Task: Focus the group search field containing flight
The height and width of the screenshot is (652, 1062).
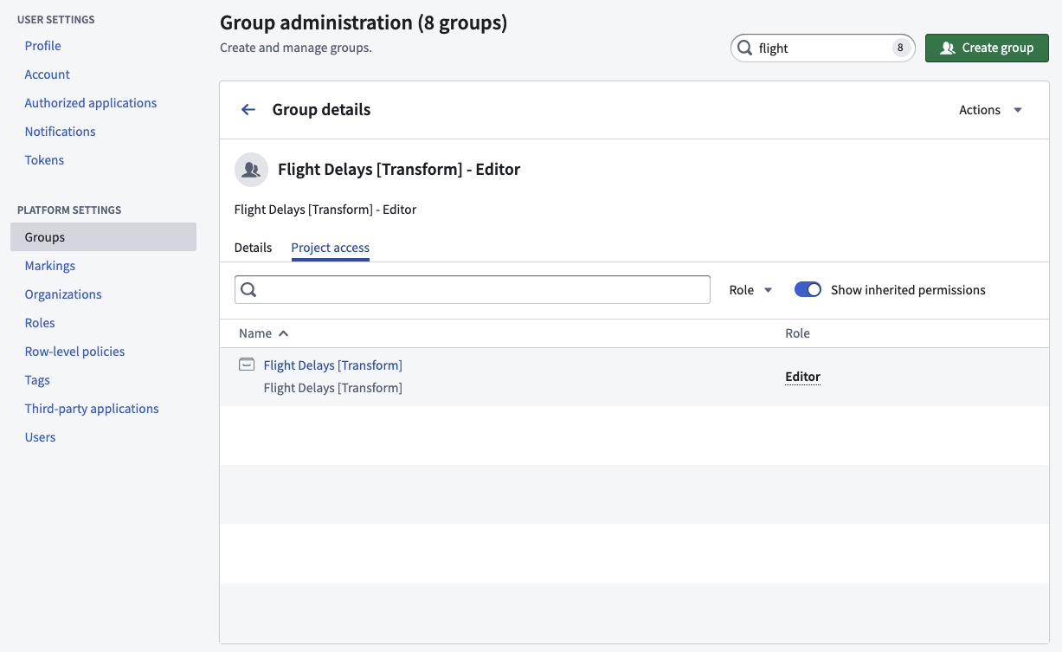Action: pos(822,48)
